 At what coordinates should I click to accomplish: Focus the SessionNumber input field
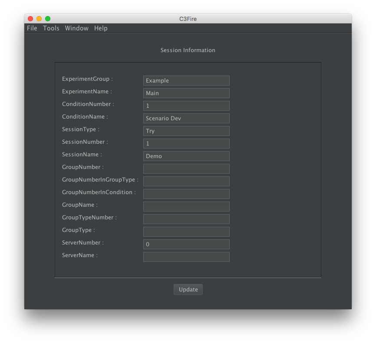(x=186, y=143)
